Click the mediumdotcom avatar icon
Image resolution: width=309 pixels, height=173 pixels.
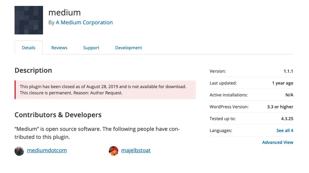click(19, 151)
